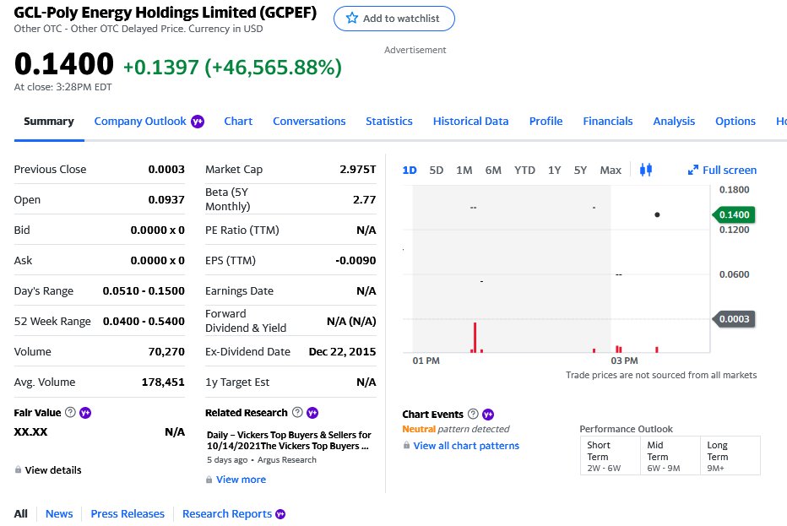This screenshot has height=526, width=787.
Task: Click the Volume value 70,270
Action: pyautogui.click(x=166, y=351)
